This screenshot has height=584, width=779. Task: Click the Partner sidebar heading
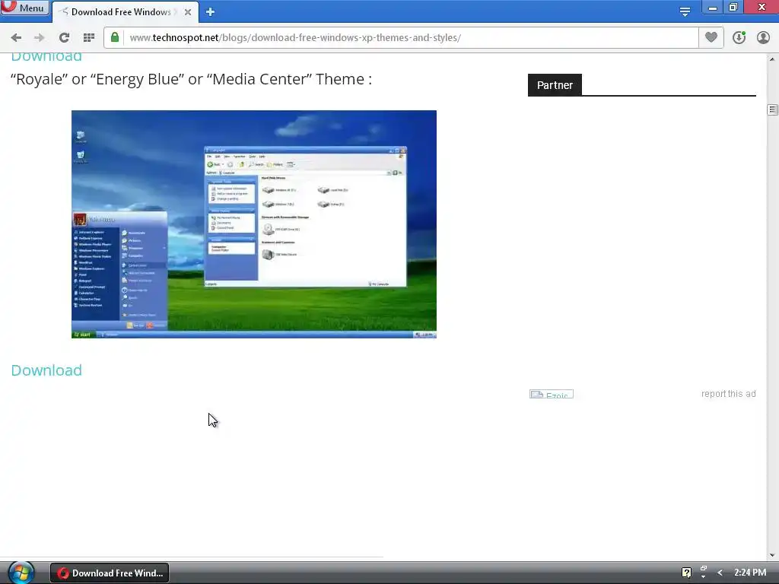click(x=555, y=85)
